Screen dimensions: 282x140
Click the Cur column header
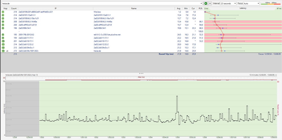(x=193, y=8)
